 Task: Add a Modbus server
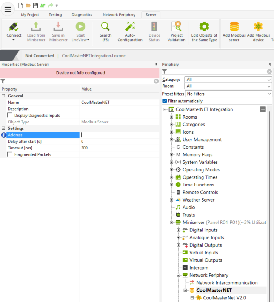coord(234,27)
